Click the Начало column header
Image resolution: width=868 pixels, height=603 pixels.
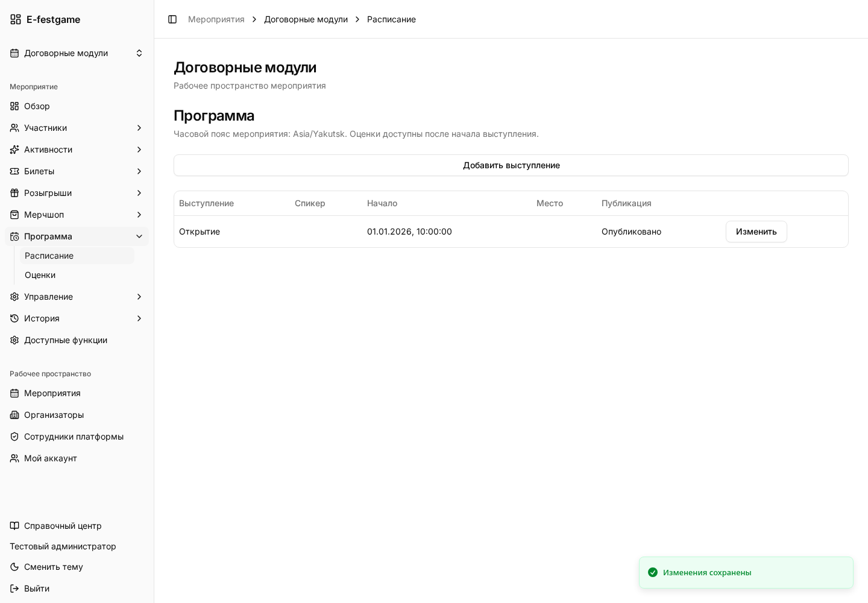click(382, 203)
